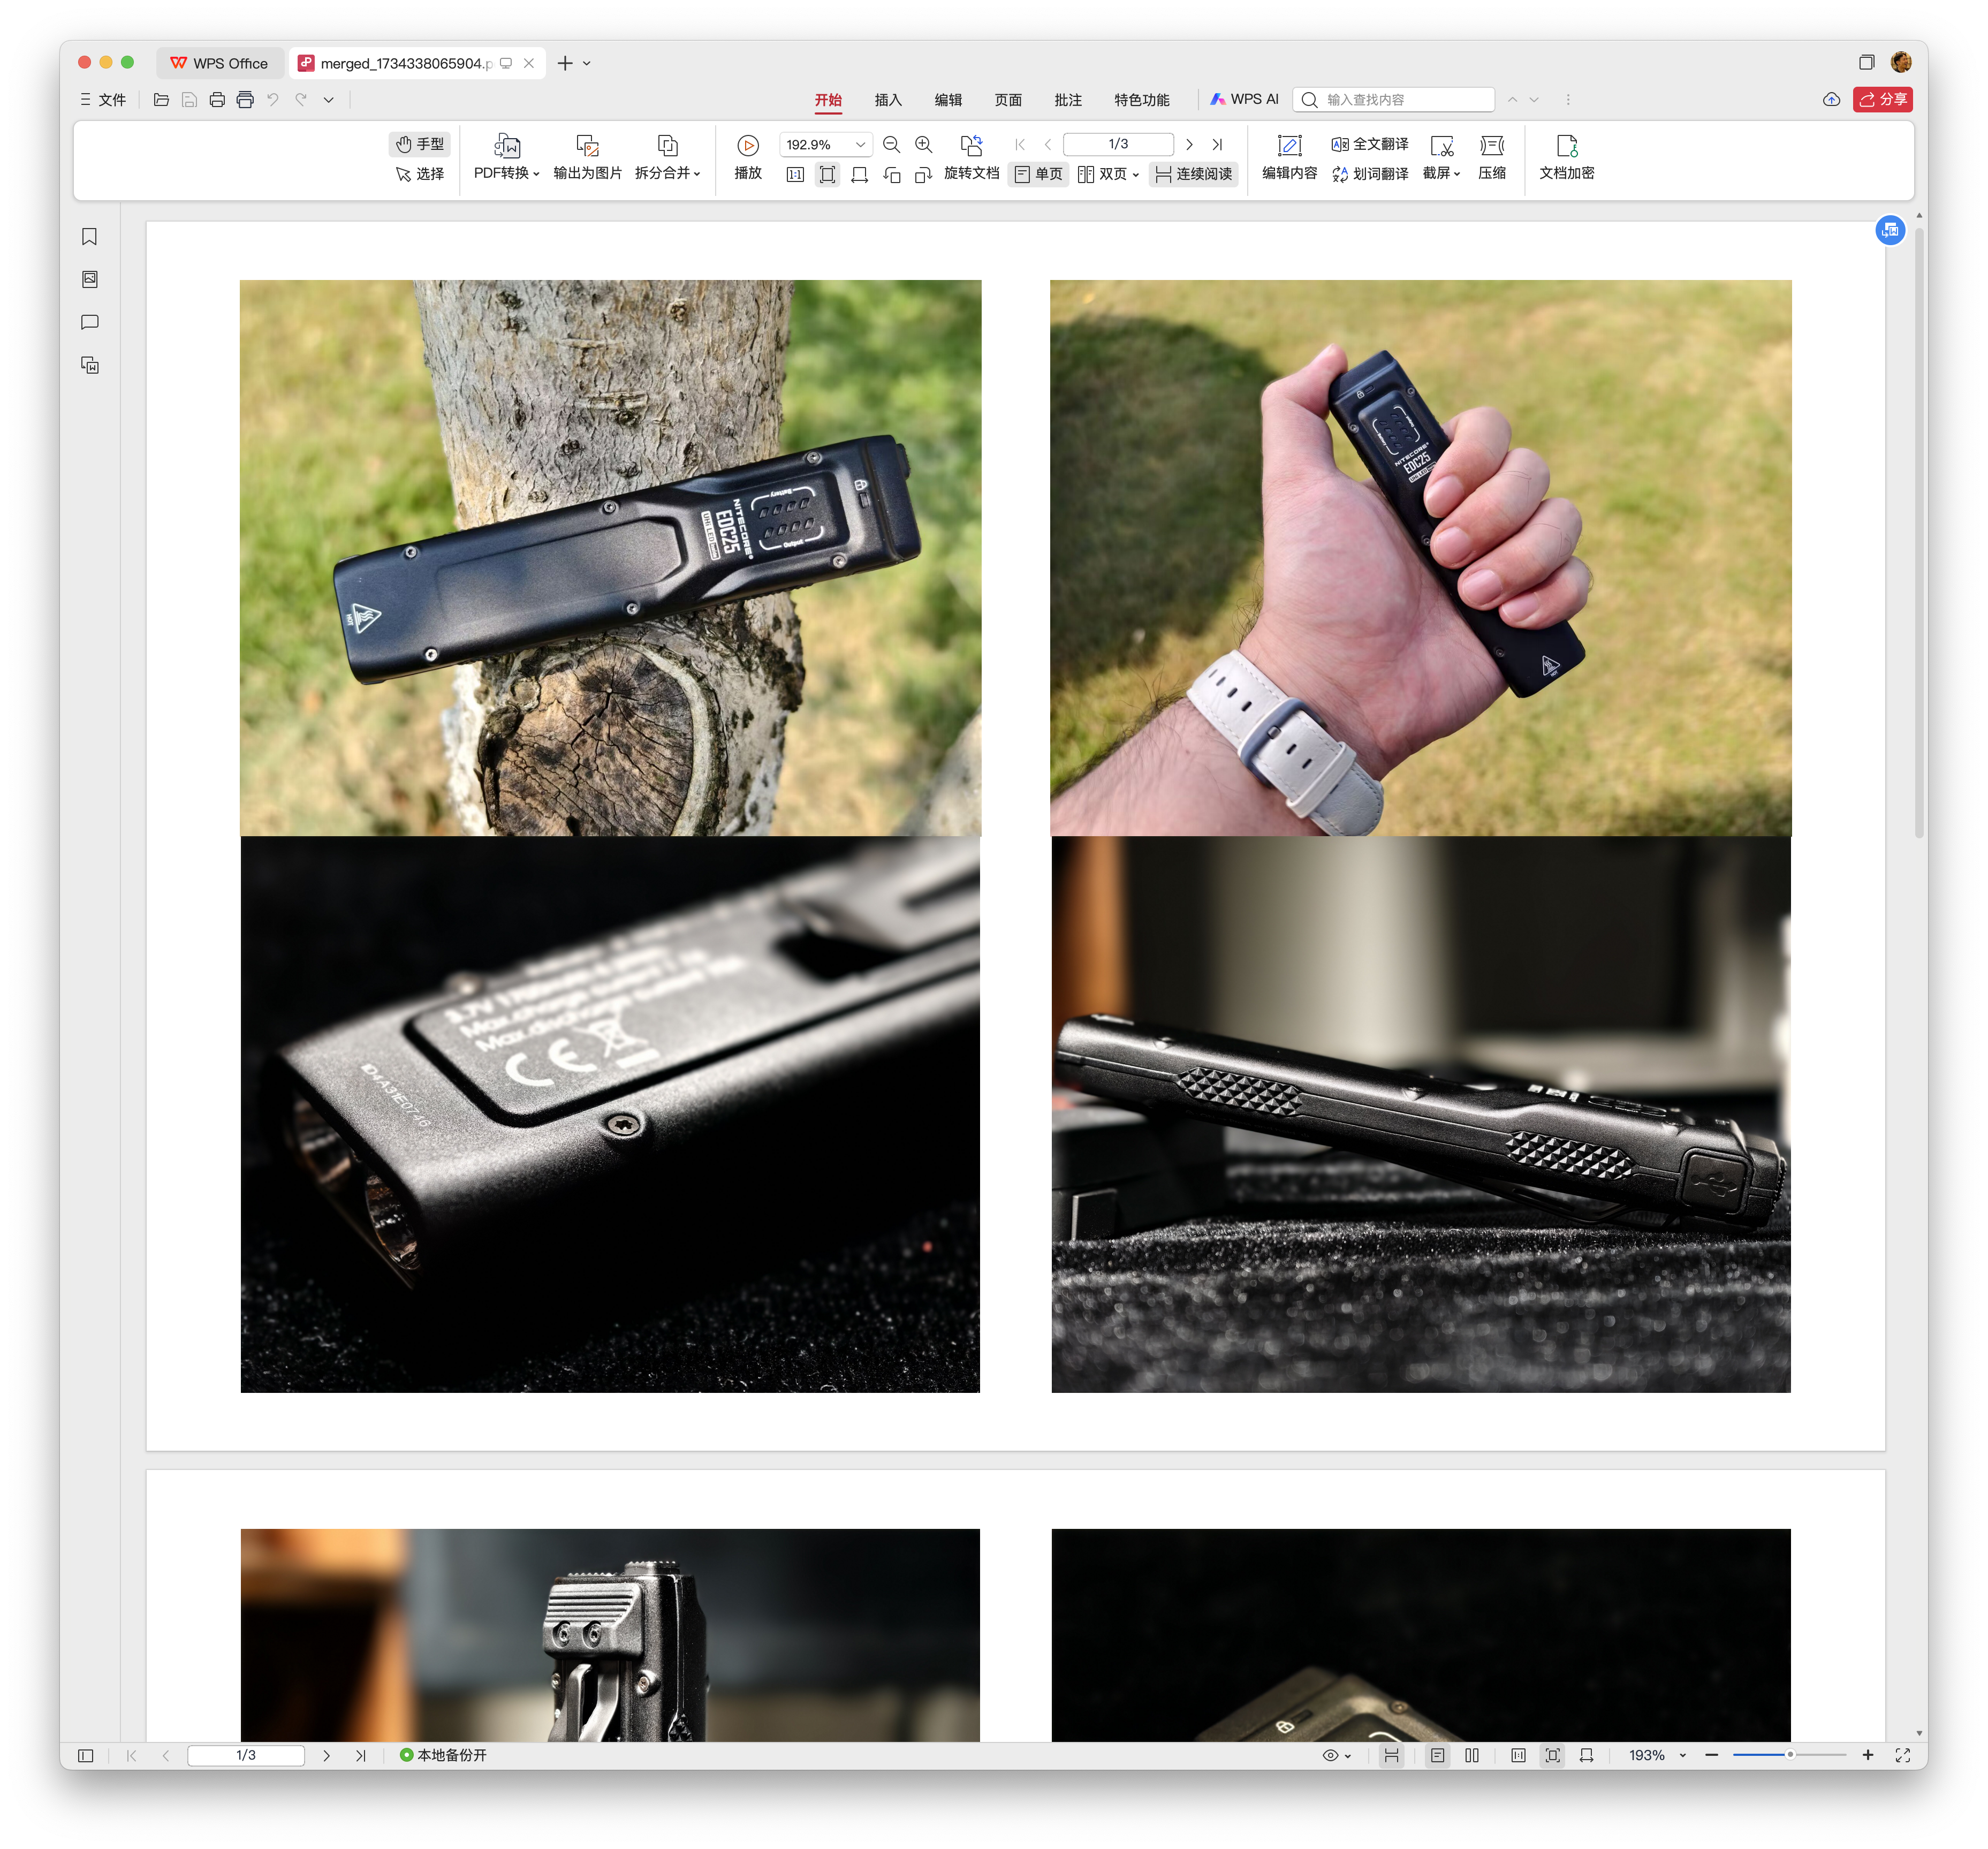This screenshot has height=1849, width=1988.
Task: Click the Document Encryption (文档加密) icon
Action: click(x=1566, y=146)
